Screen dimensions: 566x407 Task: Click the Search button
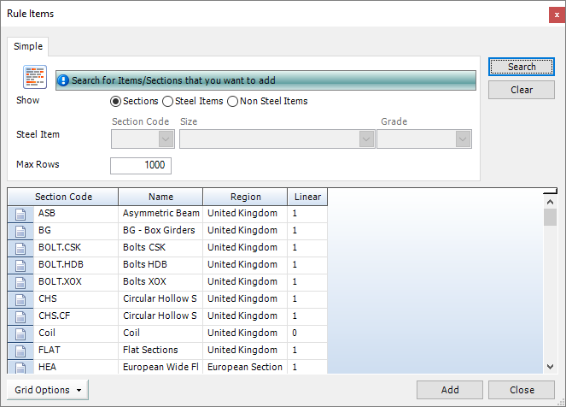(x=522, y=67)
